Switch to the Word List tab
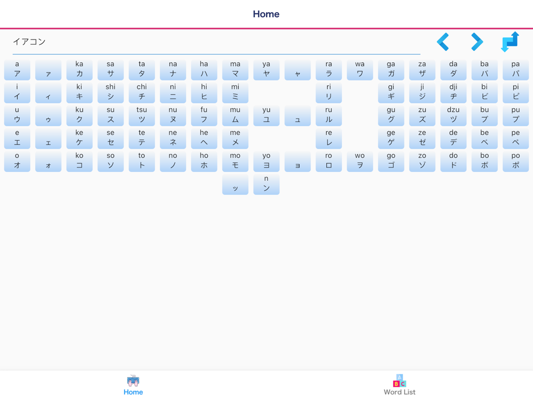533x400 pixels. (x=399, y=385)
